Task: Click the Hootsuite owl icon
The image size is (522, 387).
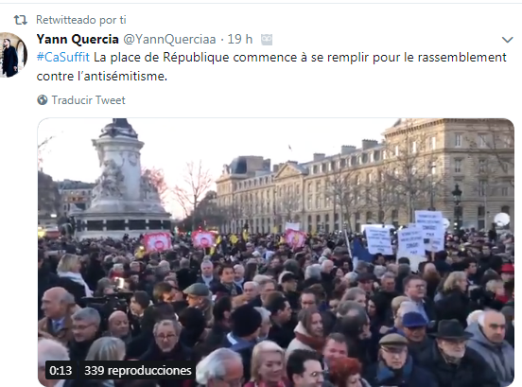Action: (267, 40)
